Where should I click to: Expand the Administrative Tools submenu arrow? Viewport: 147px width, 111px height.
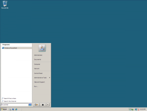[50, 78]
